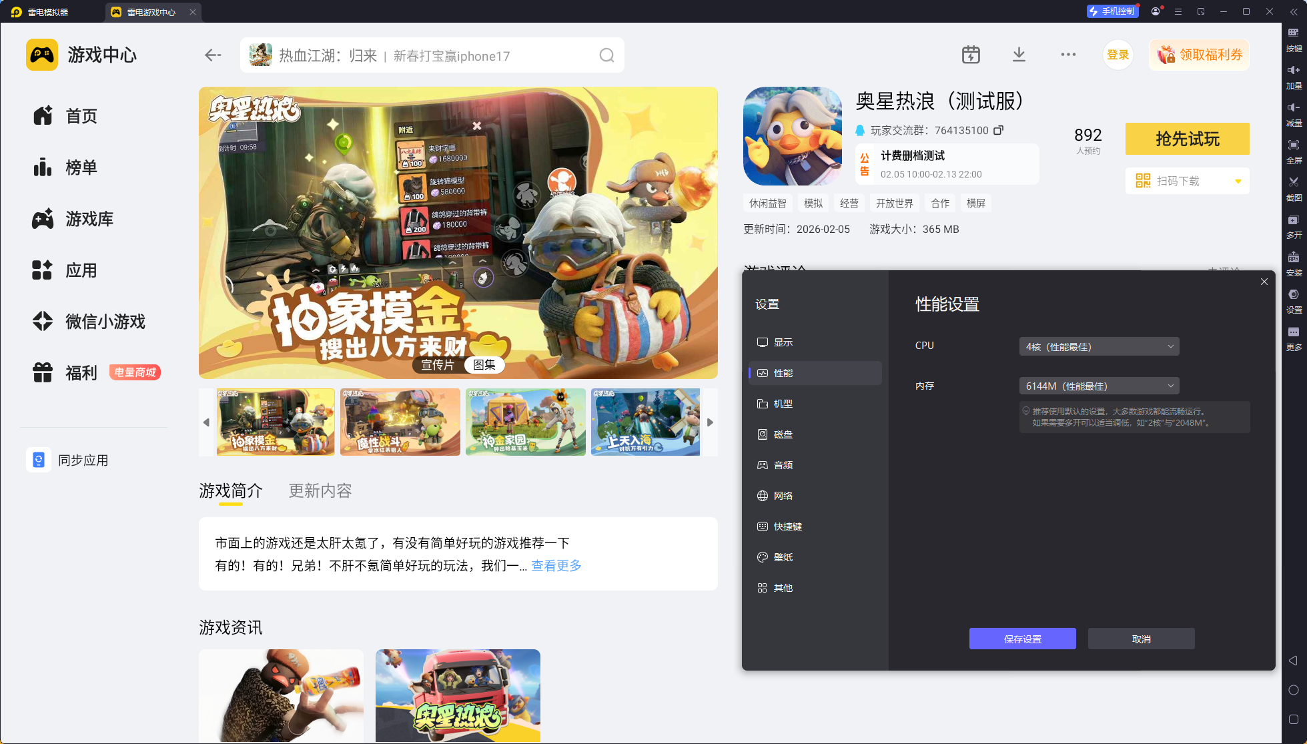Click the 查看更多 link
The image size is (1307, 744).
tap(556, 566)
